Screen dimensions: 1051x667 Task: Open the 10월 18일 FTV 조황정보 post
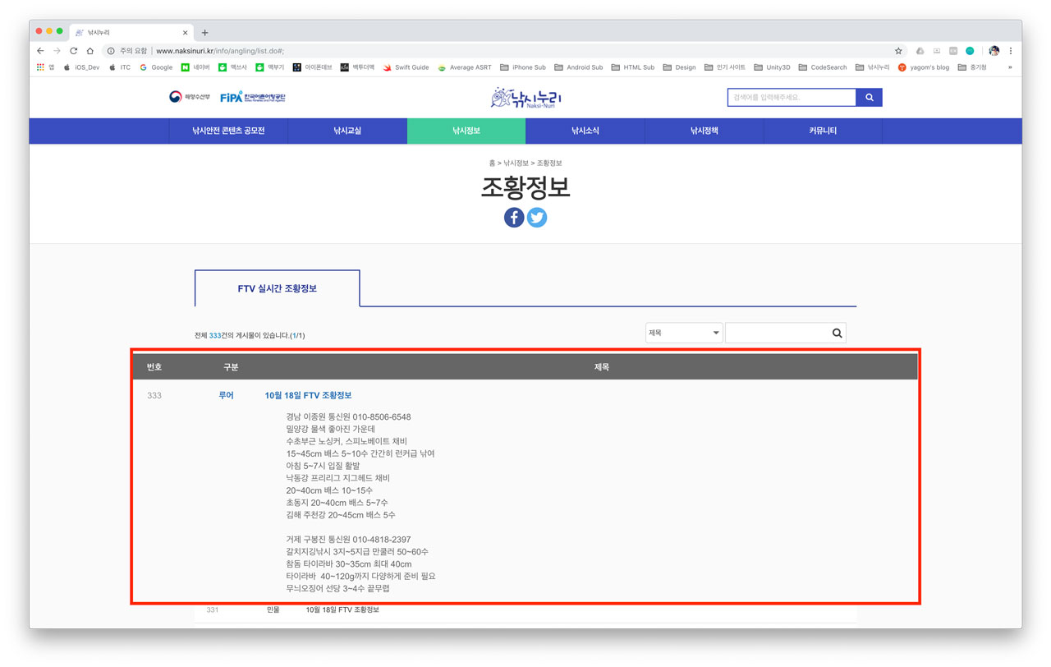click(x=308, y=395)
